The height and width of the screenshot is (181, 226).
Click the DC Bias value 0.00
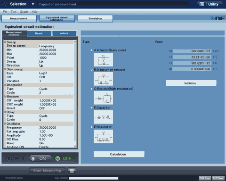[42, 140]
